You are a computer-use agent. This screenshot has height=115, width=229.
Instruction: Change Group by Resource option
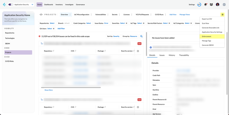[x=130, y=36]
